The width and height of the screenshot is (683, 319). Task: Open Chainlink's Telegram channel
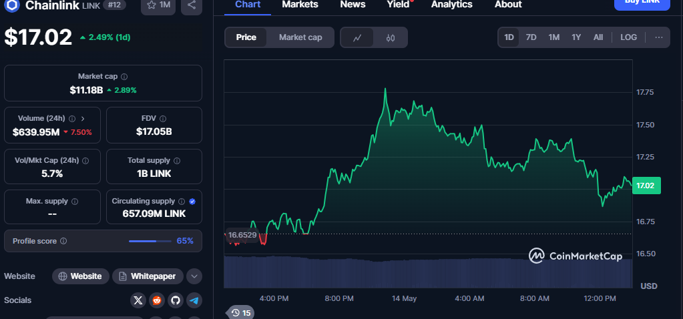pos(194,300)
